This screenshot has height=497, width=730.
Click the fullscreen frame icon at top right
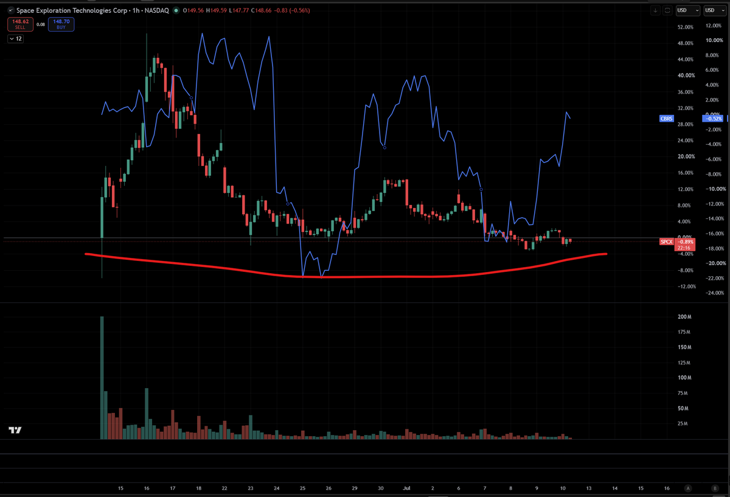point(668,10)
